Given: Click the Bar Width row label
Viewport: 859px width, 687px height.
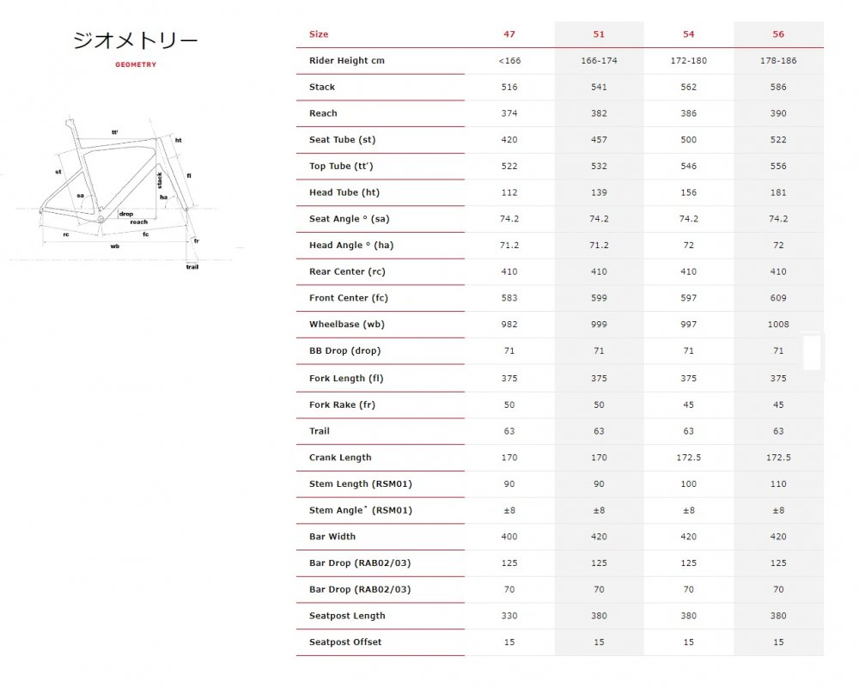Looking at the screenshot, I should click(332, 537).
